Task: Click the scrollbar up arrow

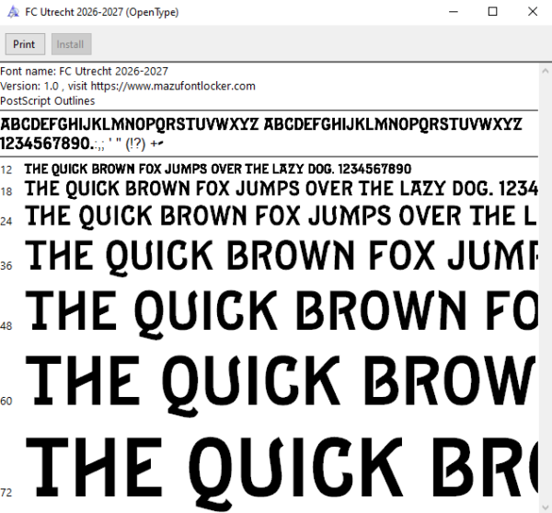Action: 546,71
